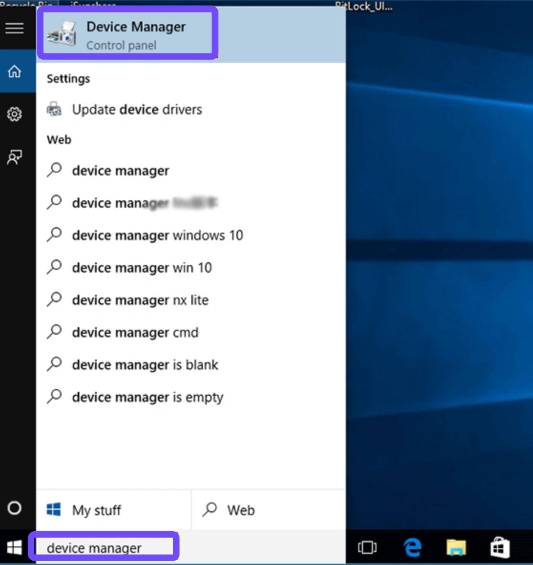Select the Home icon in sidebar

(x=14, y=72)
